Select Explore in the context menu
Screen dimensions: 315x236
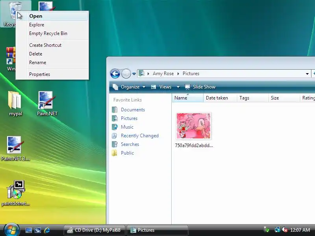[52, 25]
